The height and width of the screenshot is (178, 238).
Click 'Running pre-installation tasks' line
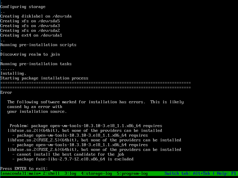[36, 64]
